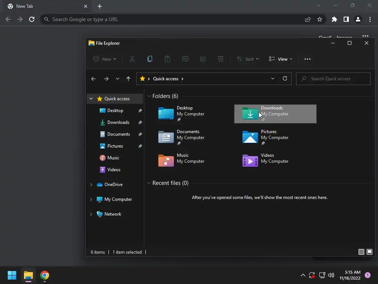The image size is (378, 284).
Task: Collapse the Recent files (0) group
Action: [149, 183]
